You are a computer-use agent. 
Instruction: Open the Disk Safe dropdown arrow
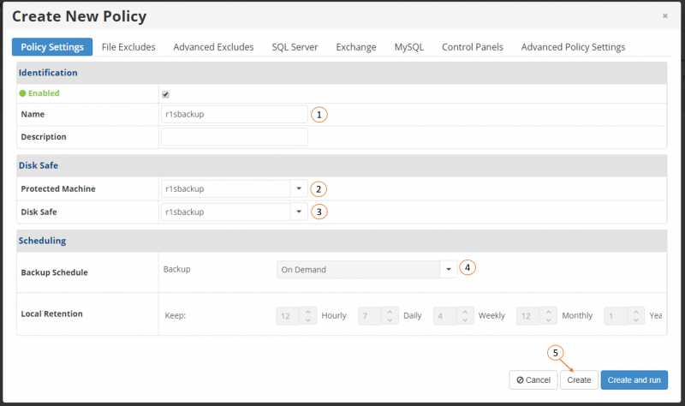tap(299, 212)
